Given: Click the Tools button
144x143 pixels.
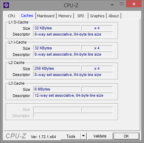Looking at the screenshot, I should (x=71, y=136).
